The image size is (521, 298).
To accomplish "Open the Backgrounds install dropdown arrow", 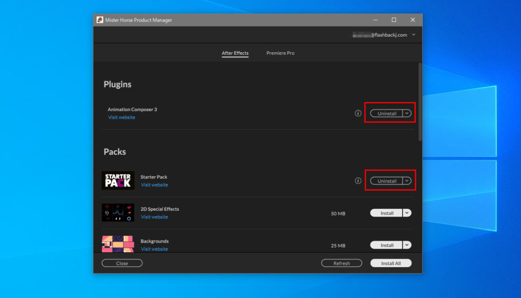I will (407, 245).
